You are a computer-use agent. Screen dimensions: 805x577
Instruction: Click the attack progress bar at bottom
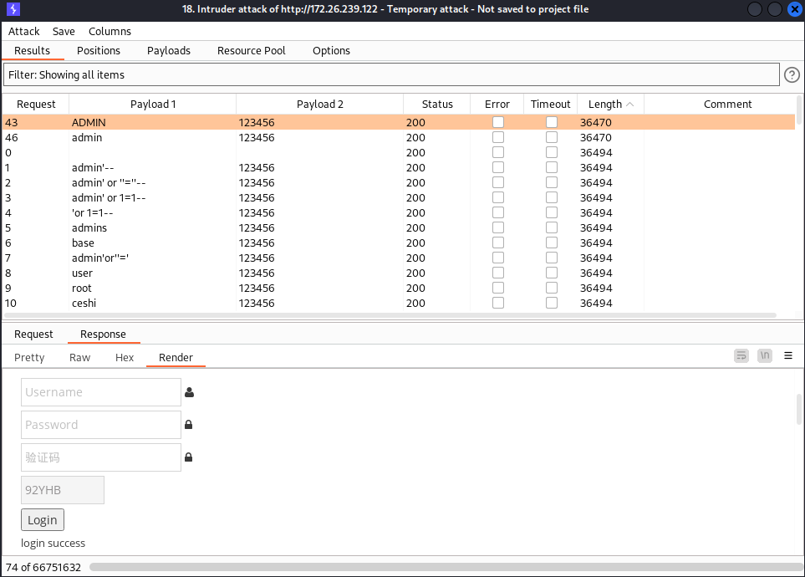coord(446,567)
